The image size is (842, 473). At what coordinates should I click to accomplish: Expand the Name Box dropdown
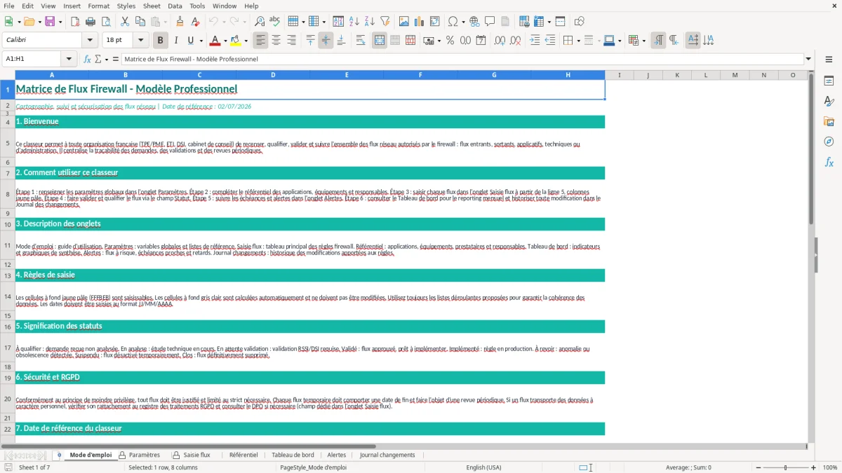click(69, 59)
